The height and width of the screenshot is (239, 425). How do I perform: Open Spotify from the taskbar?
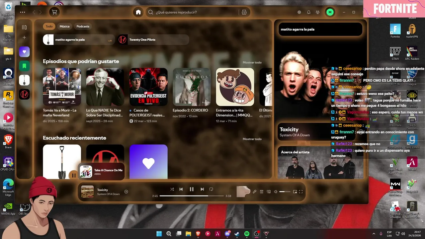(x=247, y=234)
